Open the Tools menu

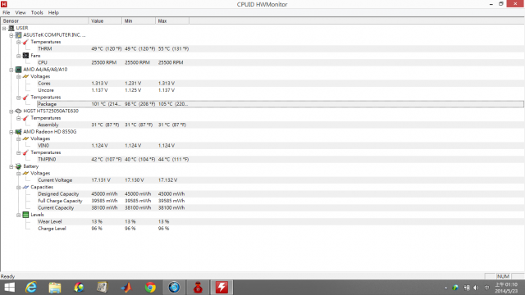point(37,13)
